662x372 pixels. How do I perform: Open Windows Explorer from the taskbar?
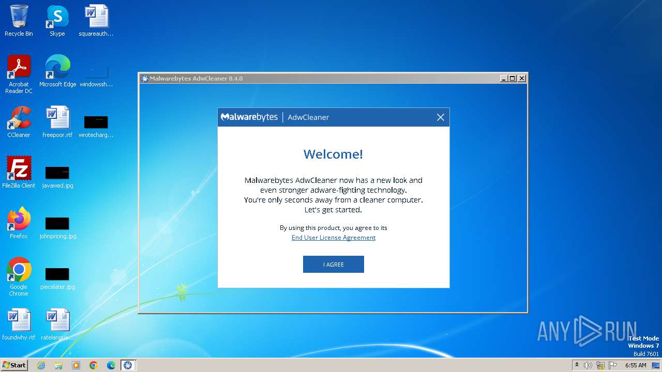click(x=58, y=365)
